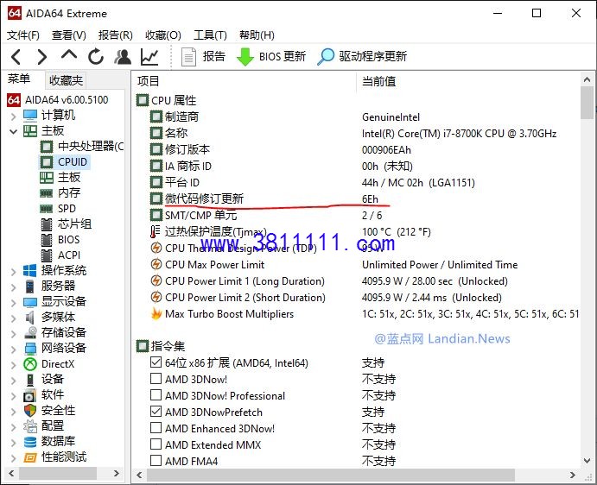Click the 服务器 server icon
597x485 pixels.
pyautogui.click(x=30, y=286)
